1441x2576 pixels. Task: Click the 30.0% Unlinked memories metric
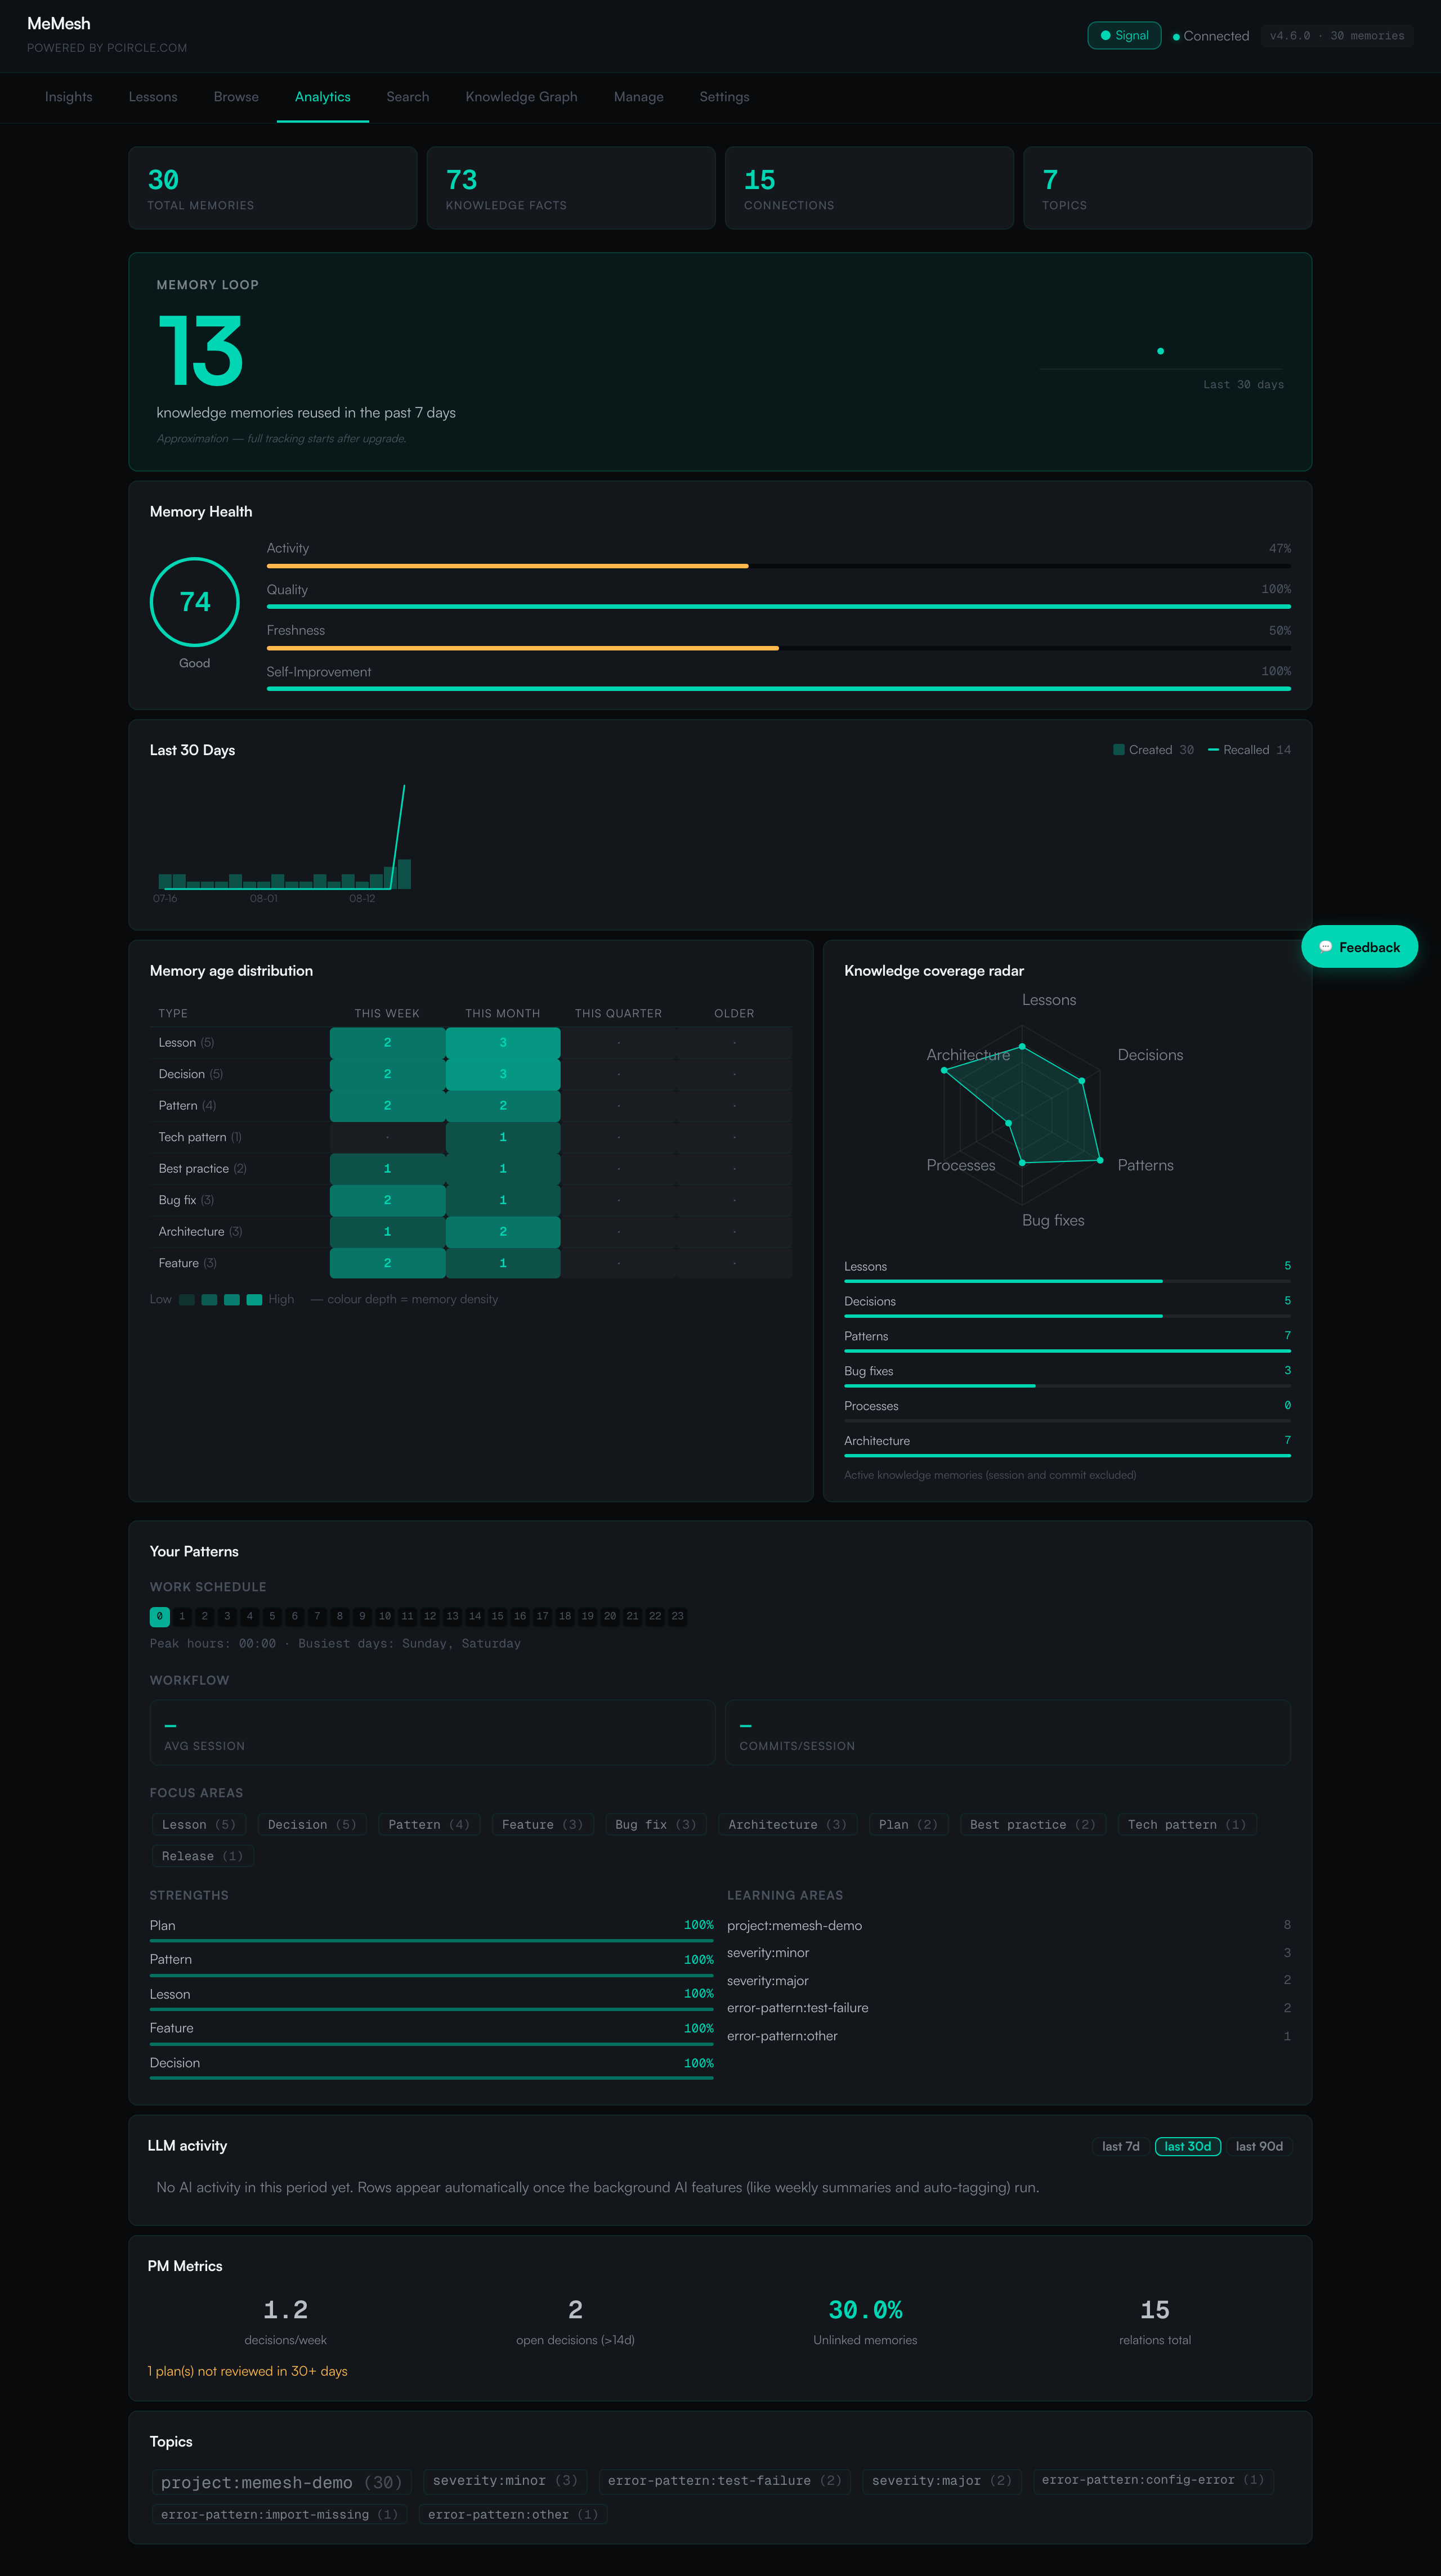[865, 2322]
